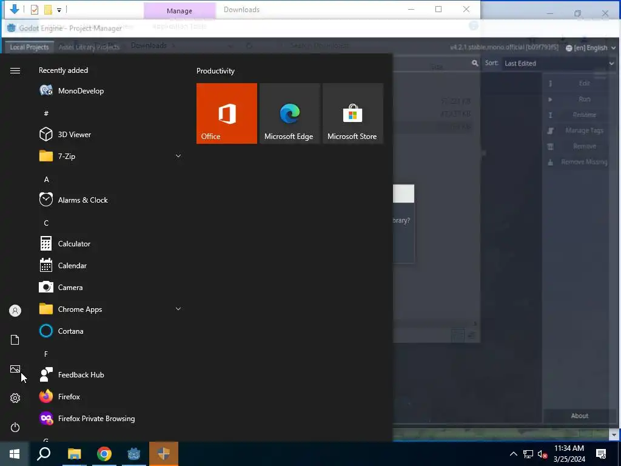The height and width of the screenshot is (466, 621).
Task: Open Sort dropdown Last Edited in Godot
Action: (x=559, y=63)
